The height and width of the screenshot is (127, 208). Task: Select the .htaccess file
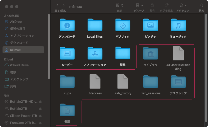click(x=95, y=82)
